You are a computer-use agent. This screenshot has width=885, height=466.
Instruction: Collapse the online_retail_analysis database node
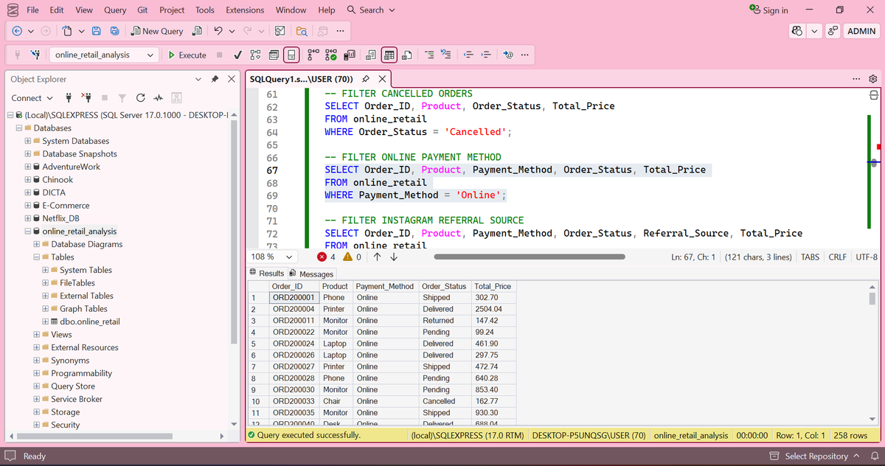pos(27,232)
